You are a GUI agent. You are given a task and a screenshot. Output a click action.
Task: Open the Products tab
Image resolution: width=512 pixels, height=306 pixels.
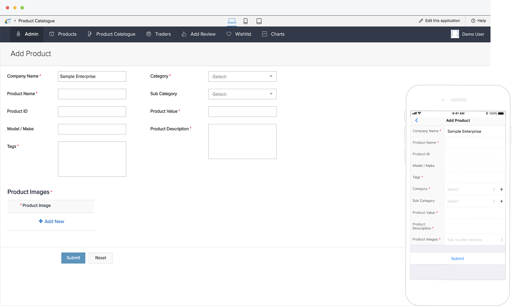point(63,34)
